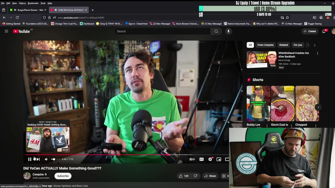Dislike the video with thumbs down
Image resolution: width=335 pixels, height=188 pixels.
pyautogui.click(x=196, y=176)
